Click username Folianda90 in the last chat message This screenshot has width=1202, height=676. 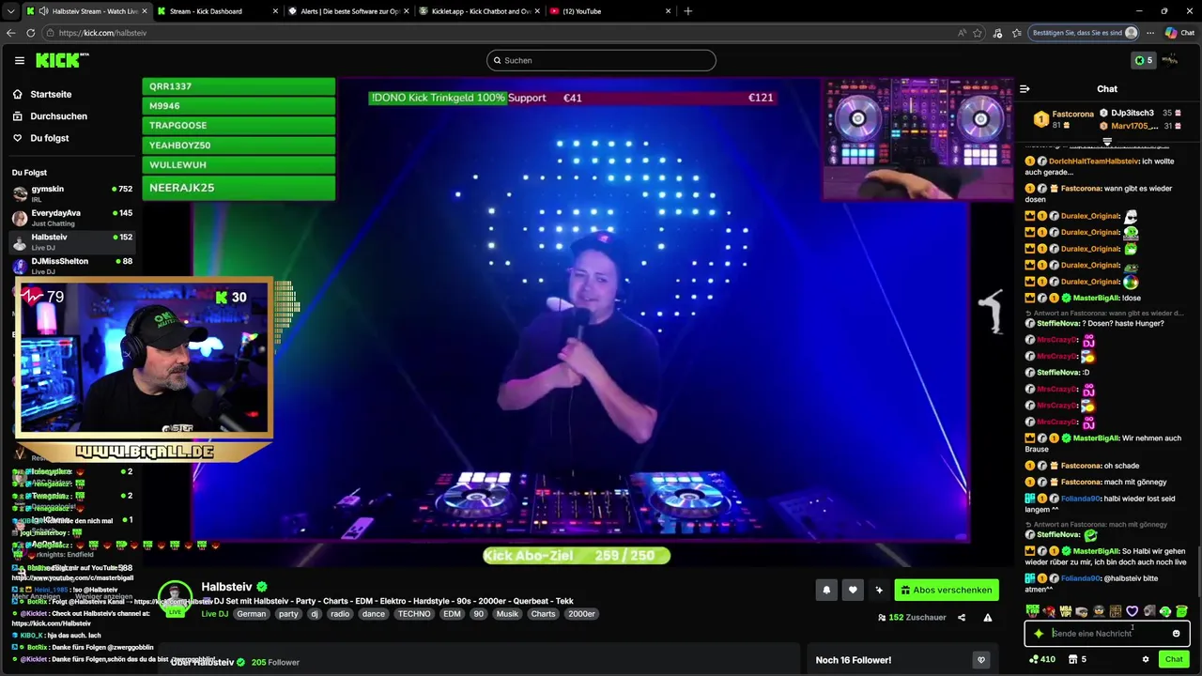coord(1082,578)
